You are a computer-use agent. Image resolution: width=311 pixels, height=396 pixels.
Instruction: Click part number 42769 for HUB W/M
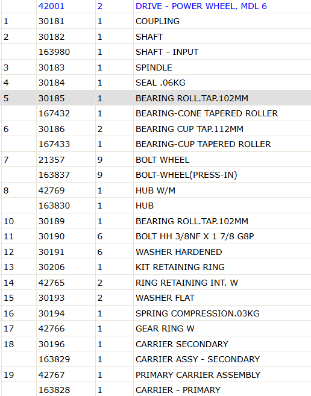tap(51, 190)
